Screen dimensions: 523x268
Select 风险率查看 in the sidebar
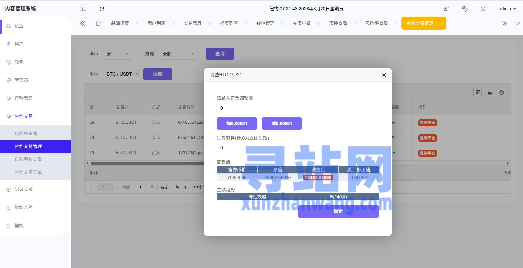click(x=26, y=134)
